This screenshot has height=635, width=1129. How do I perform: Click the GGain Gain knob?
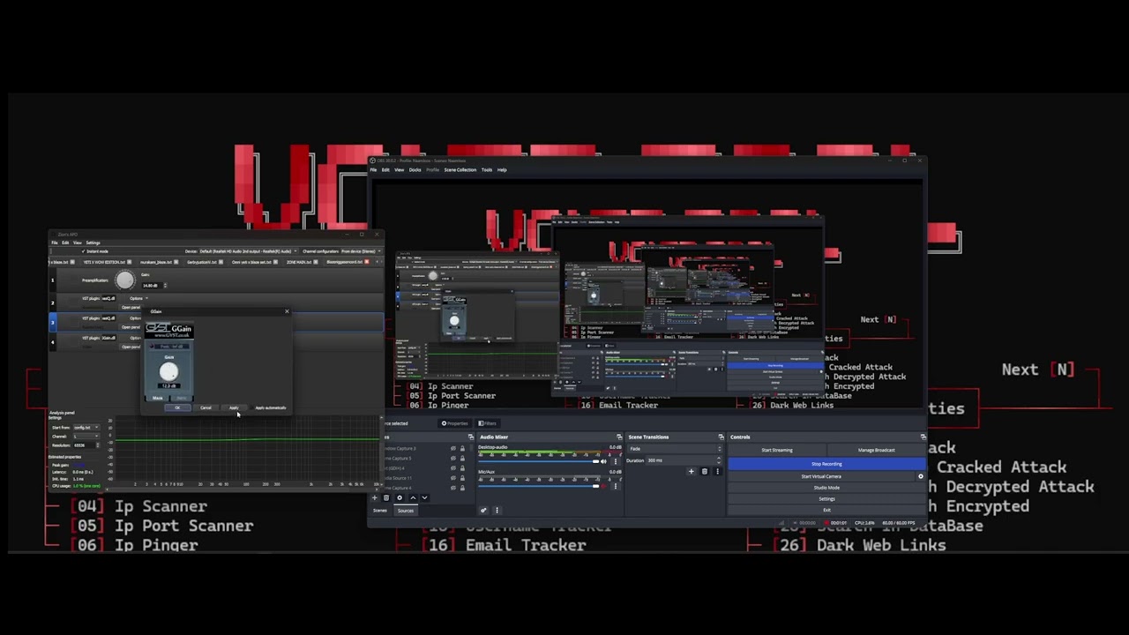[x=168, y=373]
